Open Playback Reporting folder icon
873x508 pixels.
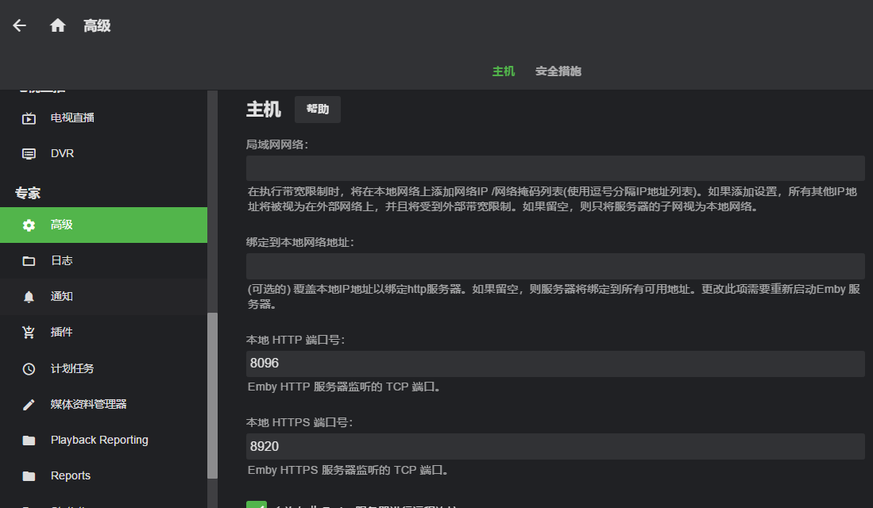tap(29, 441)
